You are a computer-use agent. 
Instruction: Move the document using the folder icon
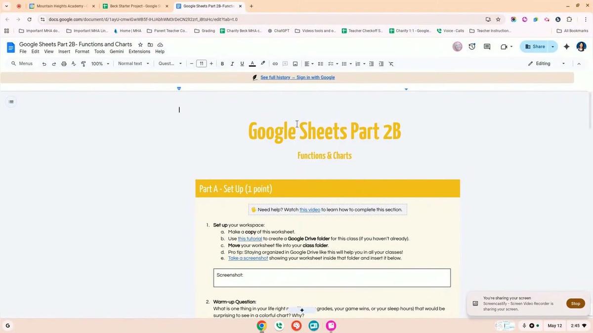click(x=150, y=44)
